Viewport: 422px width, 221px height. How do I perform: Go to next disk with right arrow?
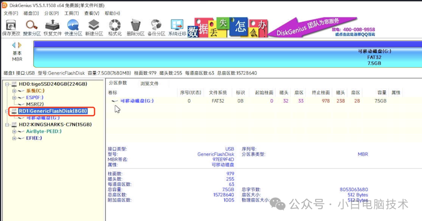coord(20,45)
